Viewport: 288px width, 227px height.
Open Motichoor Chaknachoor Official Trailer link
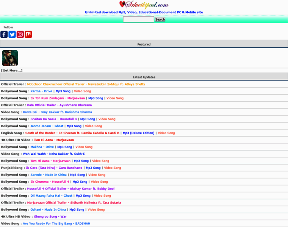(86, 84)
